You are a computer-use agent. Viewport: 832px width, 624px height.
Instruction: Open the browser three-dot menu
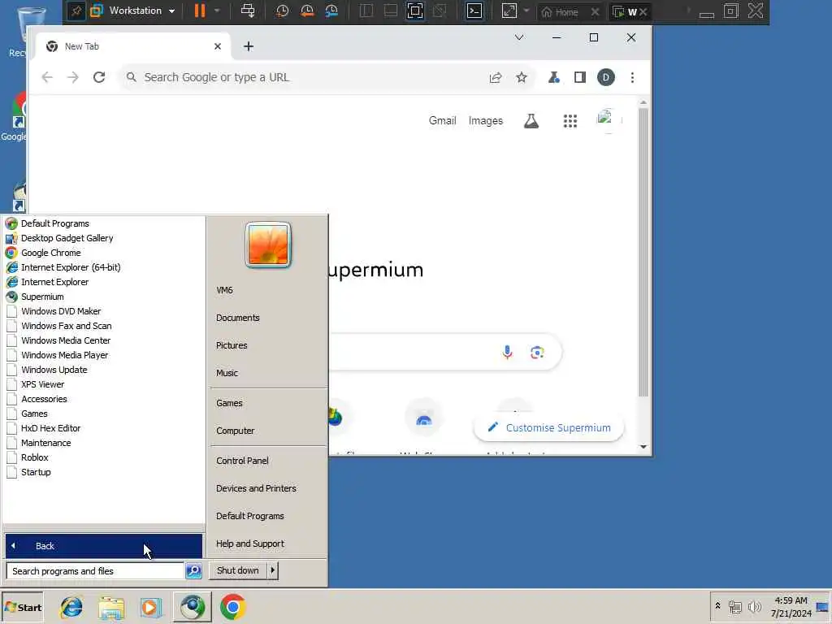(632, 77)
